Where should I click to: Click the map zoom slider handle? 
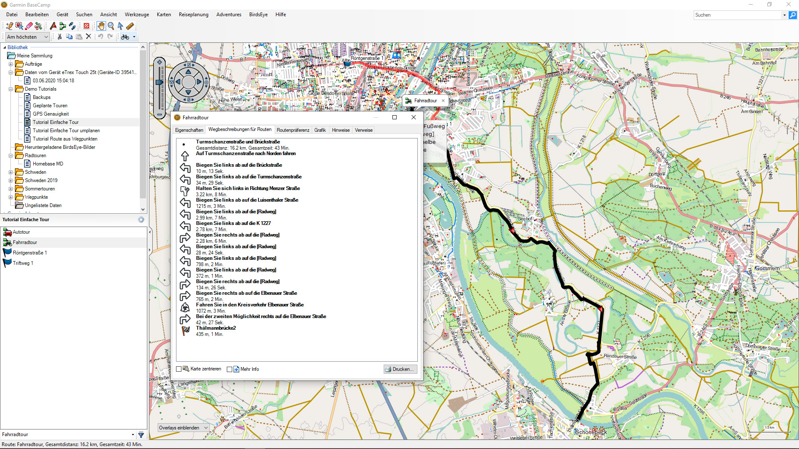click(159, 82)
